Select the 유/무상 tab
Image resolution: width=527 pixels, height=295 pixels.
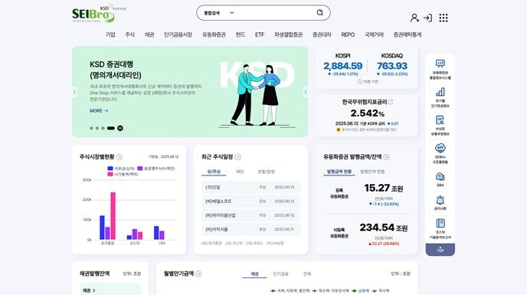214,172
